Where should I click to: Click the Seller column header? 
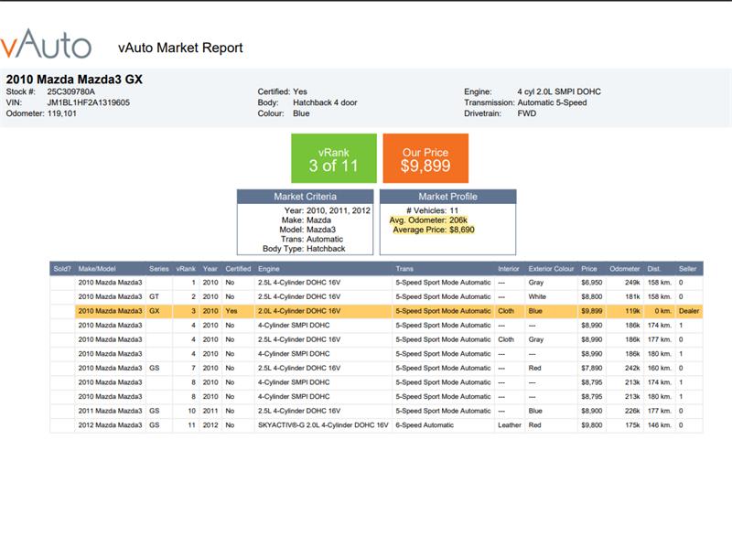(688, 269)
